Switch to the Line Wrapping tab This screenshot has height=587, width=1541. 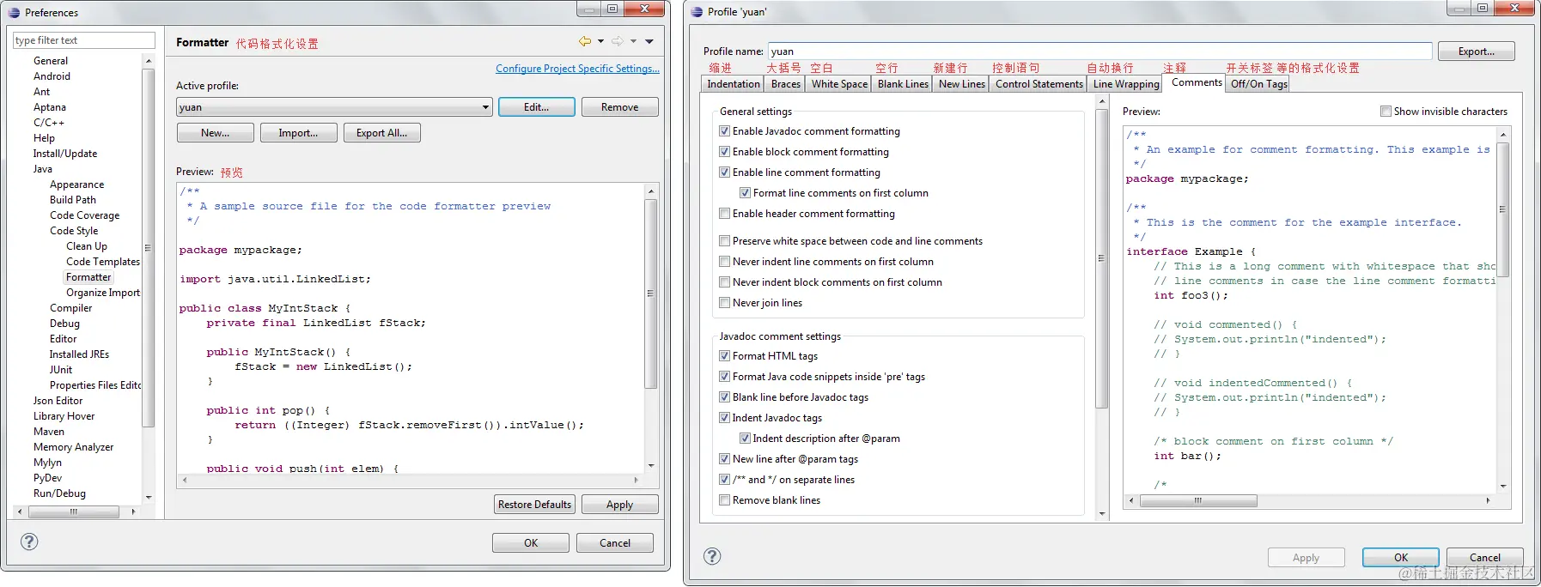[x=1126, y=84]
